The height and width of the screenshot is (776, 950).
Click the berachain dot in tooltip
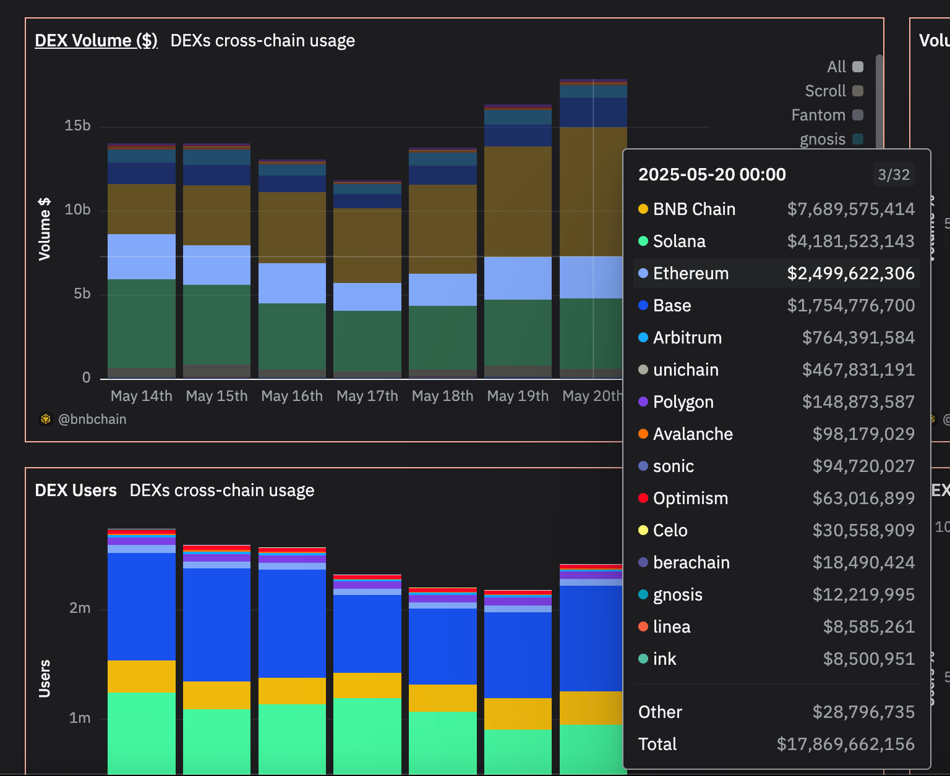click(x=643, y=562)
